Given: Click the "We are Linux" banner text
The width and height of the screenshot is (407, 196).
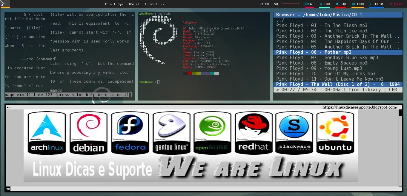Looking at the screenshot, I should click(x=251, y=168).
